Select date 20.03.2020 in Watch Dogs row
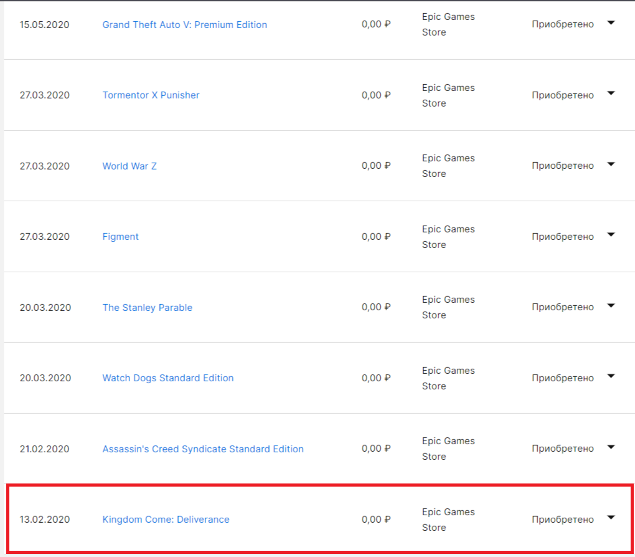 [x=45, y=378]
